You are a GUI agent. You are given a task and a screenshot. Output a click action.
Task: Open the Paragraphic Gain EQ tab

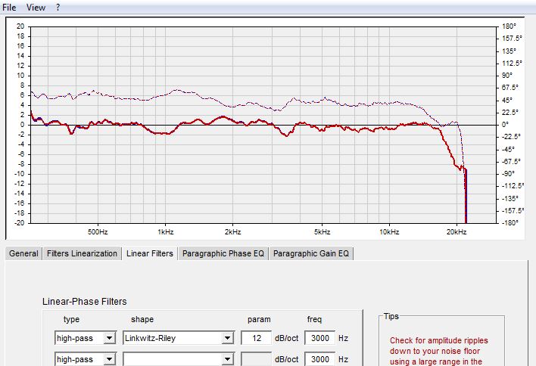coord(311,253)
